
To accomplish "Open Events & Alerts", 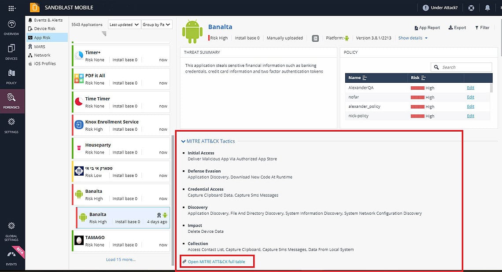I will click(48, 20).
